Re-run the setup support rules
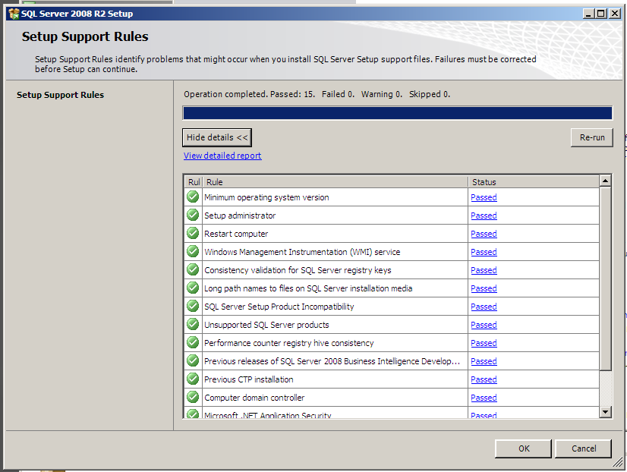Screen dimensions: 627x472 point(592,137)
